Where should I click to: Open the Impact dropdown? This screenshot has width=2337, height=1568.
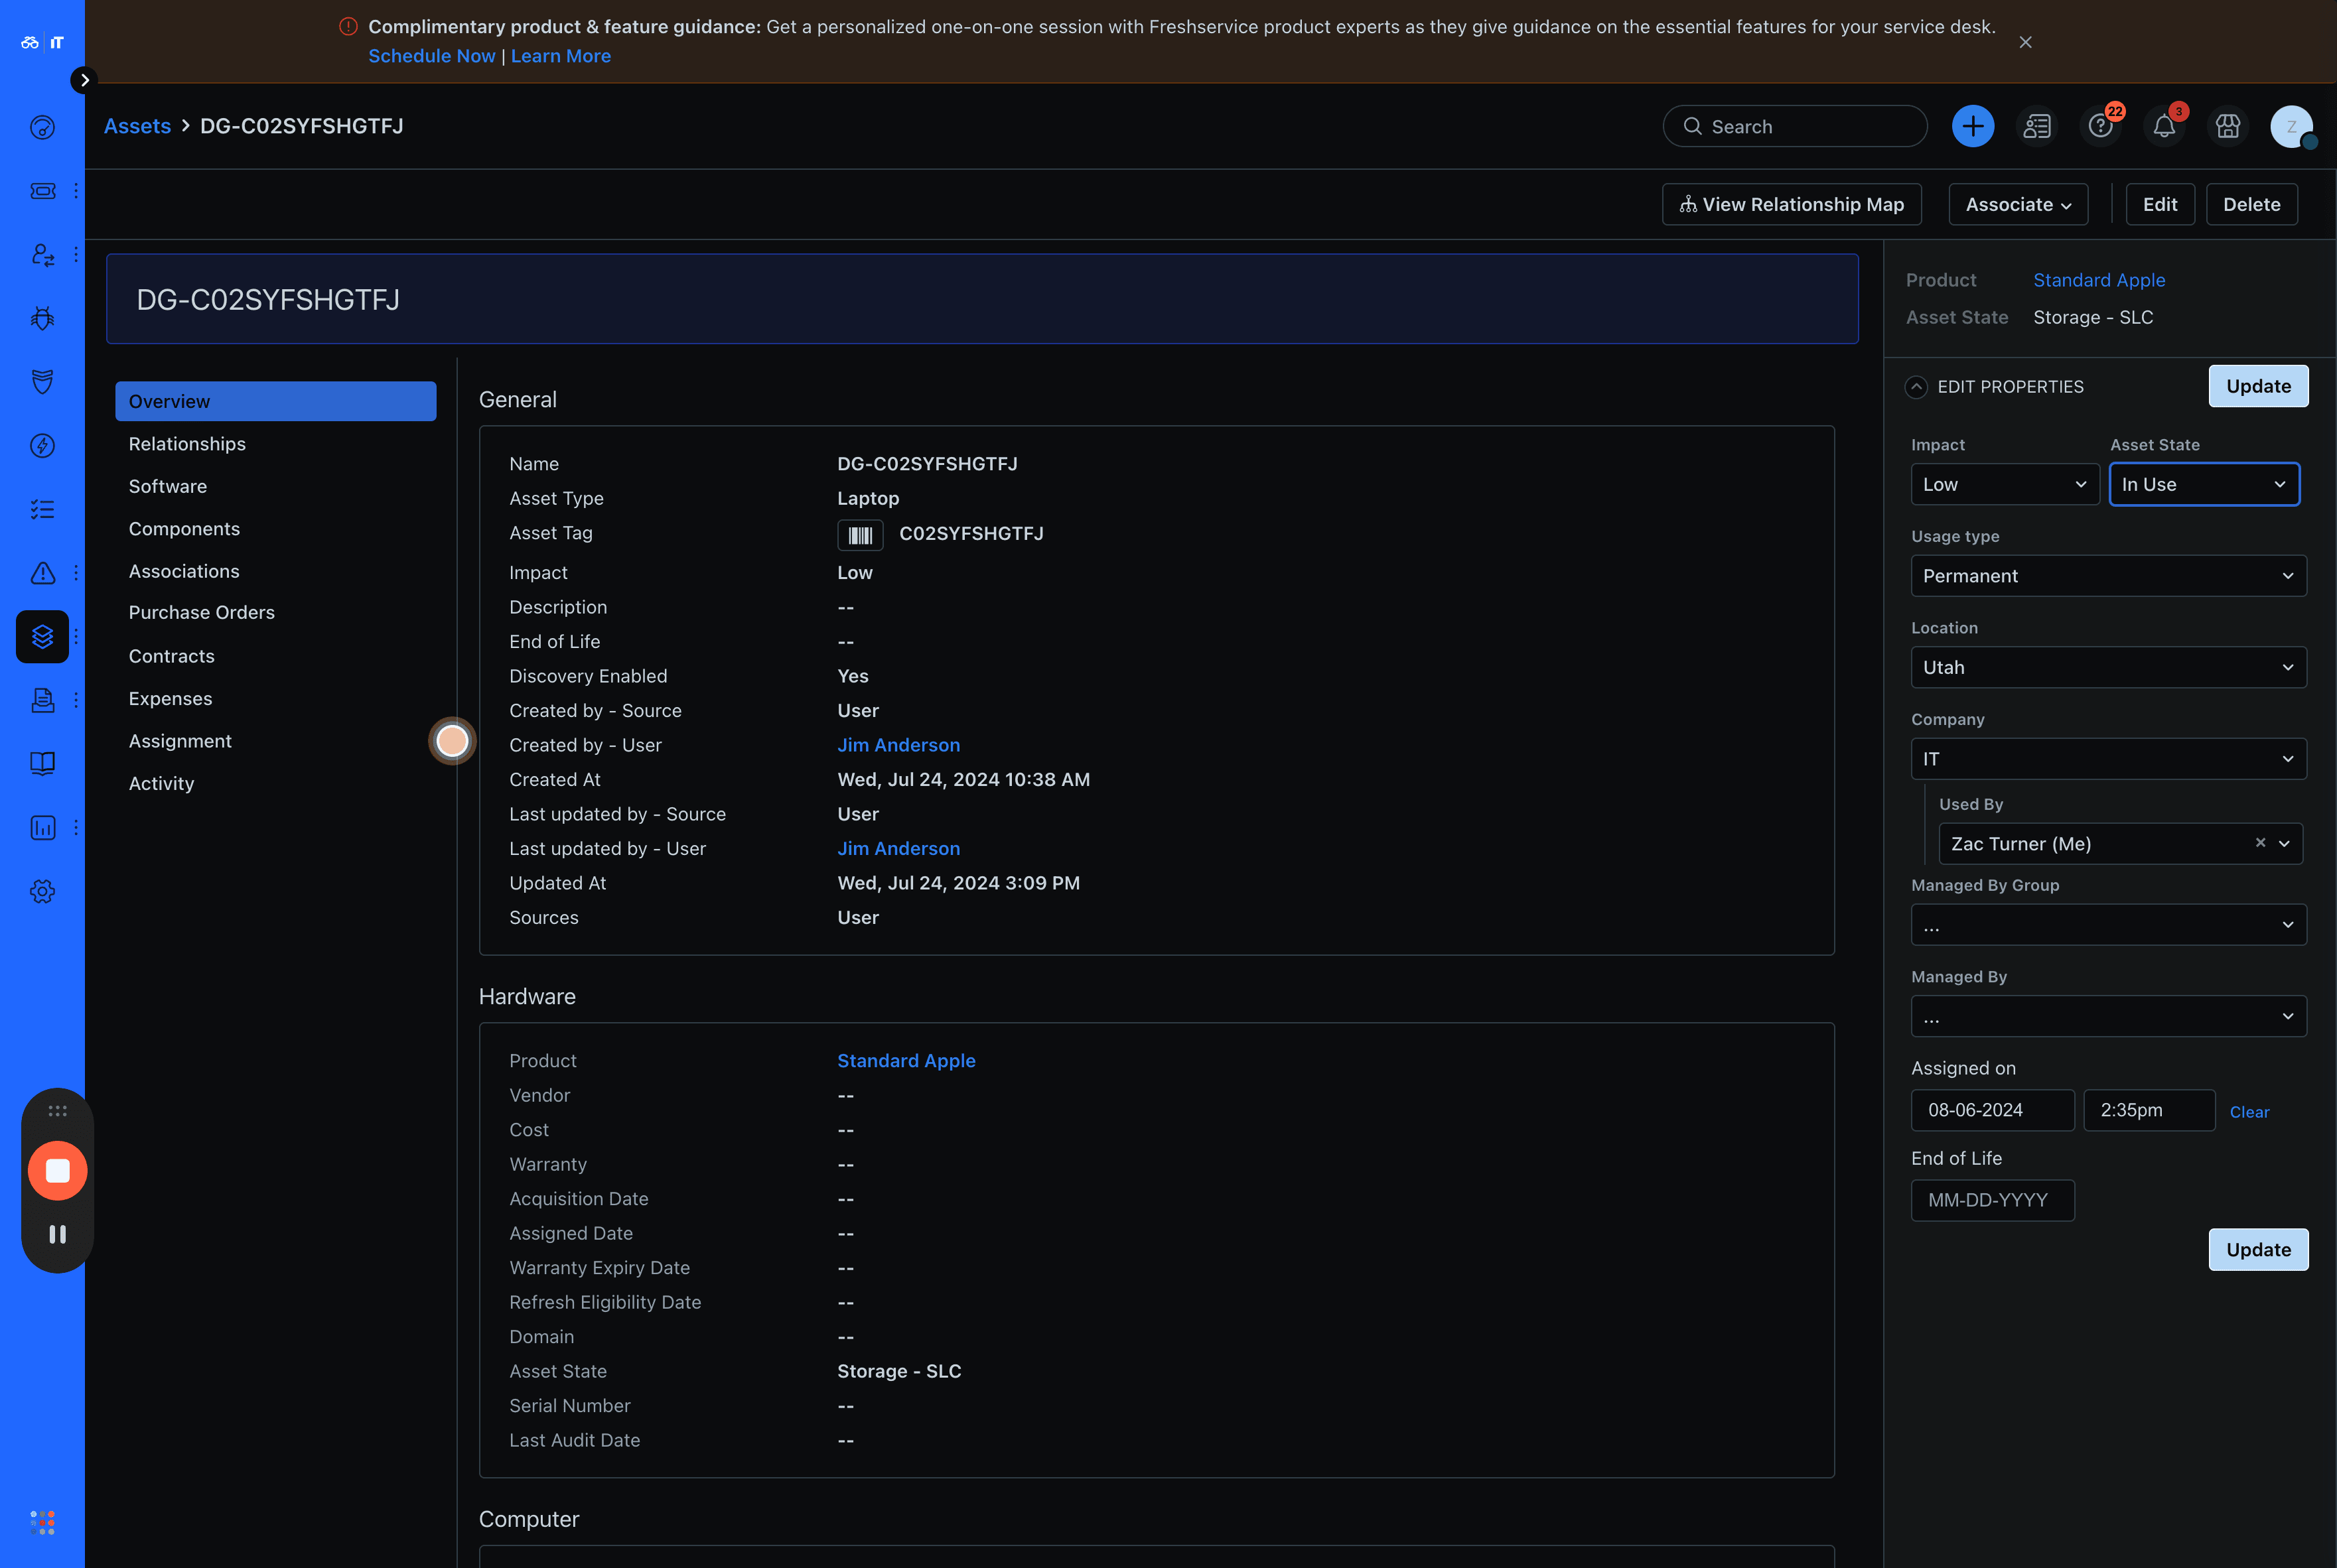2004,484
